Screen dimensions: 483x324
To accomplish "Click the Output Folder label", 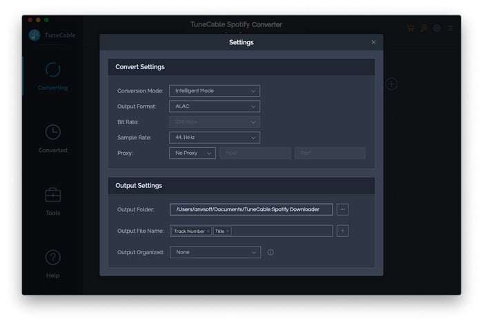I will point(135,209).
